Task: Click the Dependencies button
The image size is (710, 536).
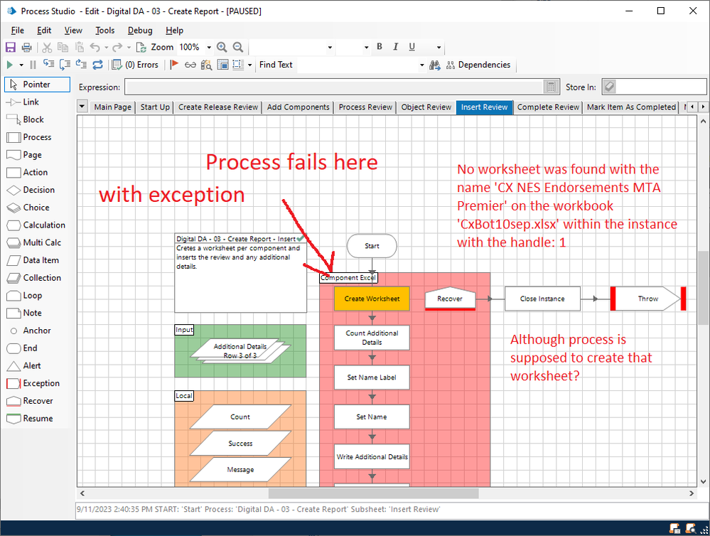Action: point(478,65)
